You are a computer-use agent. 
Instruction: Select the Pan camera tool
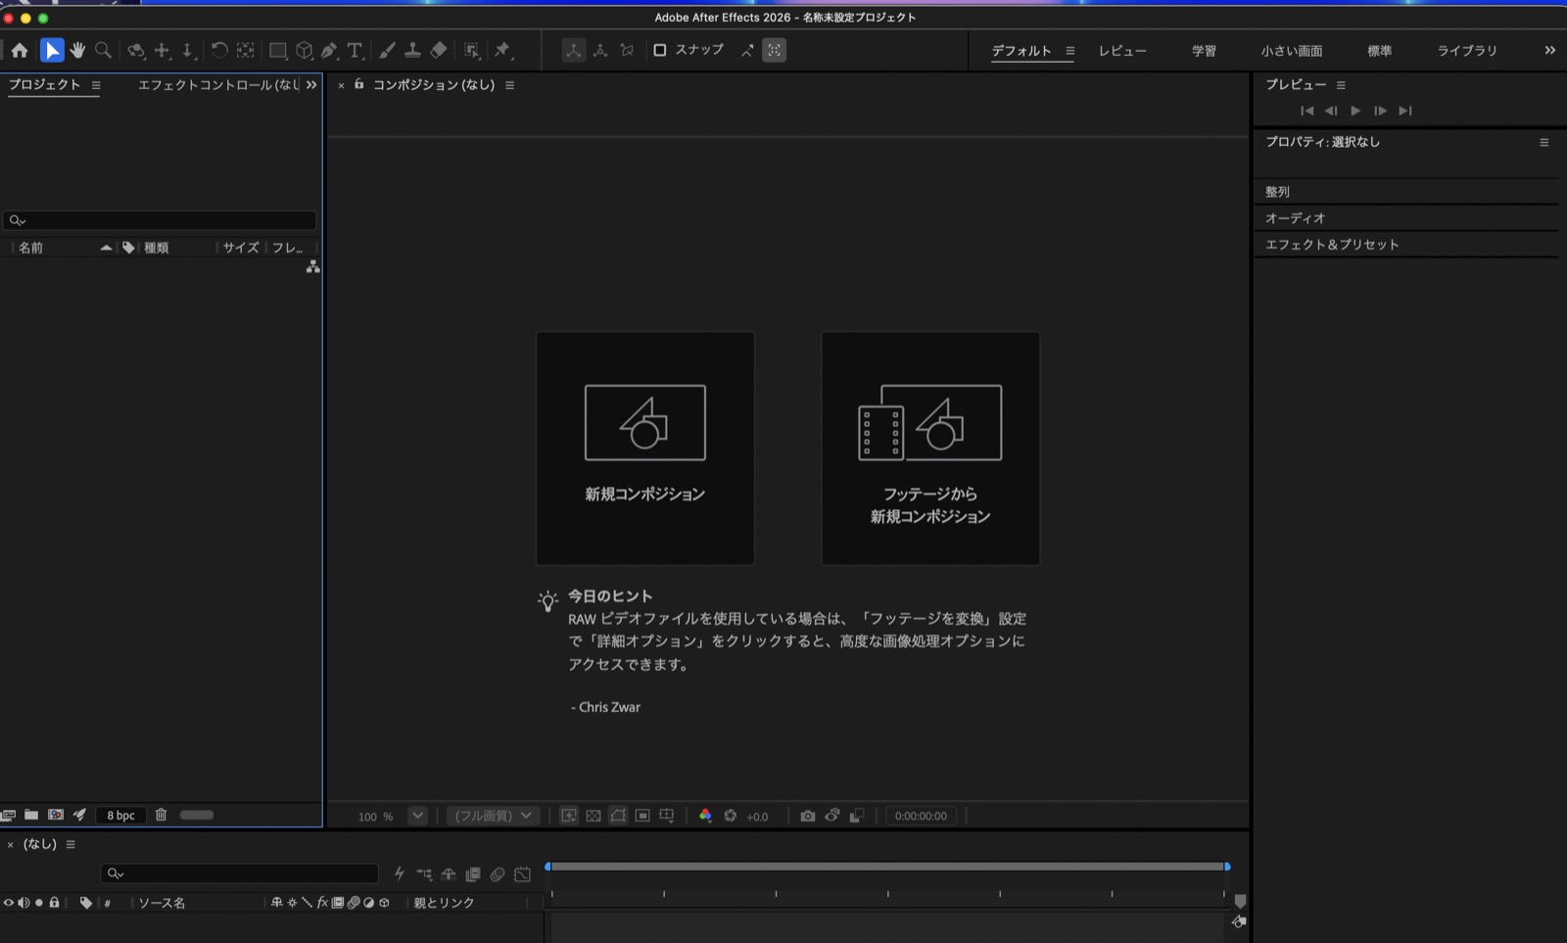click(163, 50)
